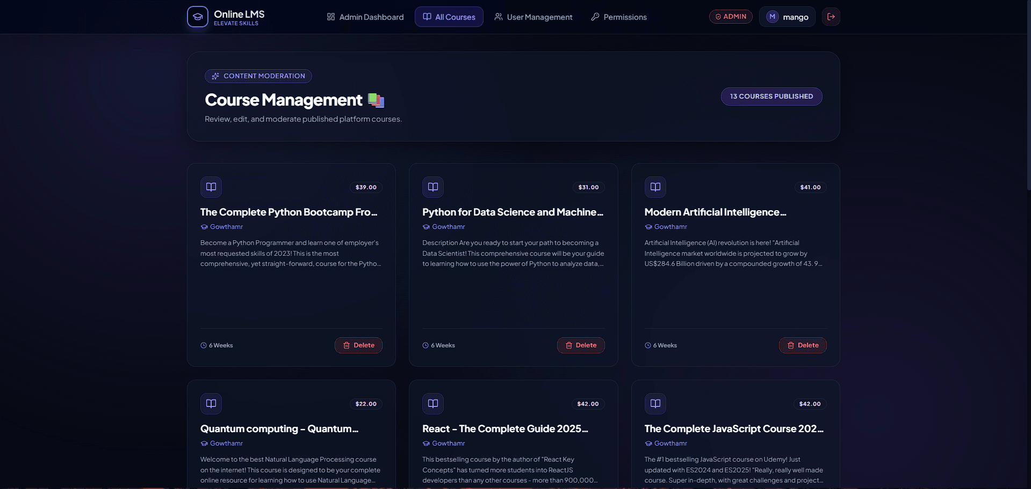Click the ADMIN role badge
1031x489 pixels.
coord(731,17)
